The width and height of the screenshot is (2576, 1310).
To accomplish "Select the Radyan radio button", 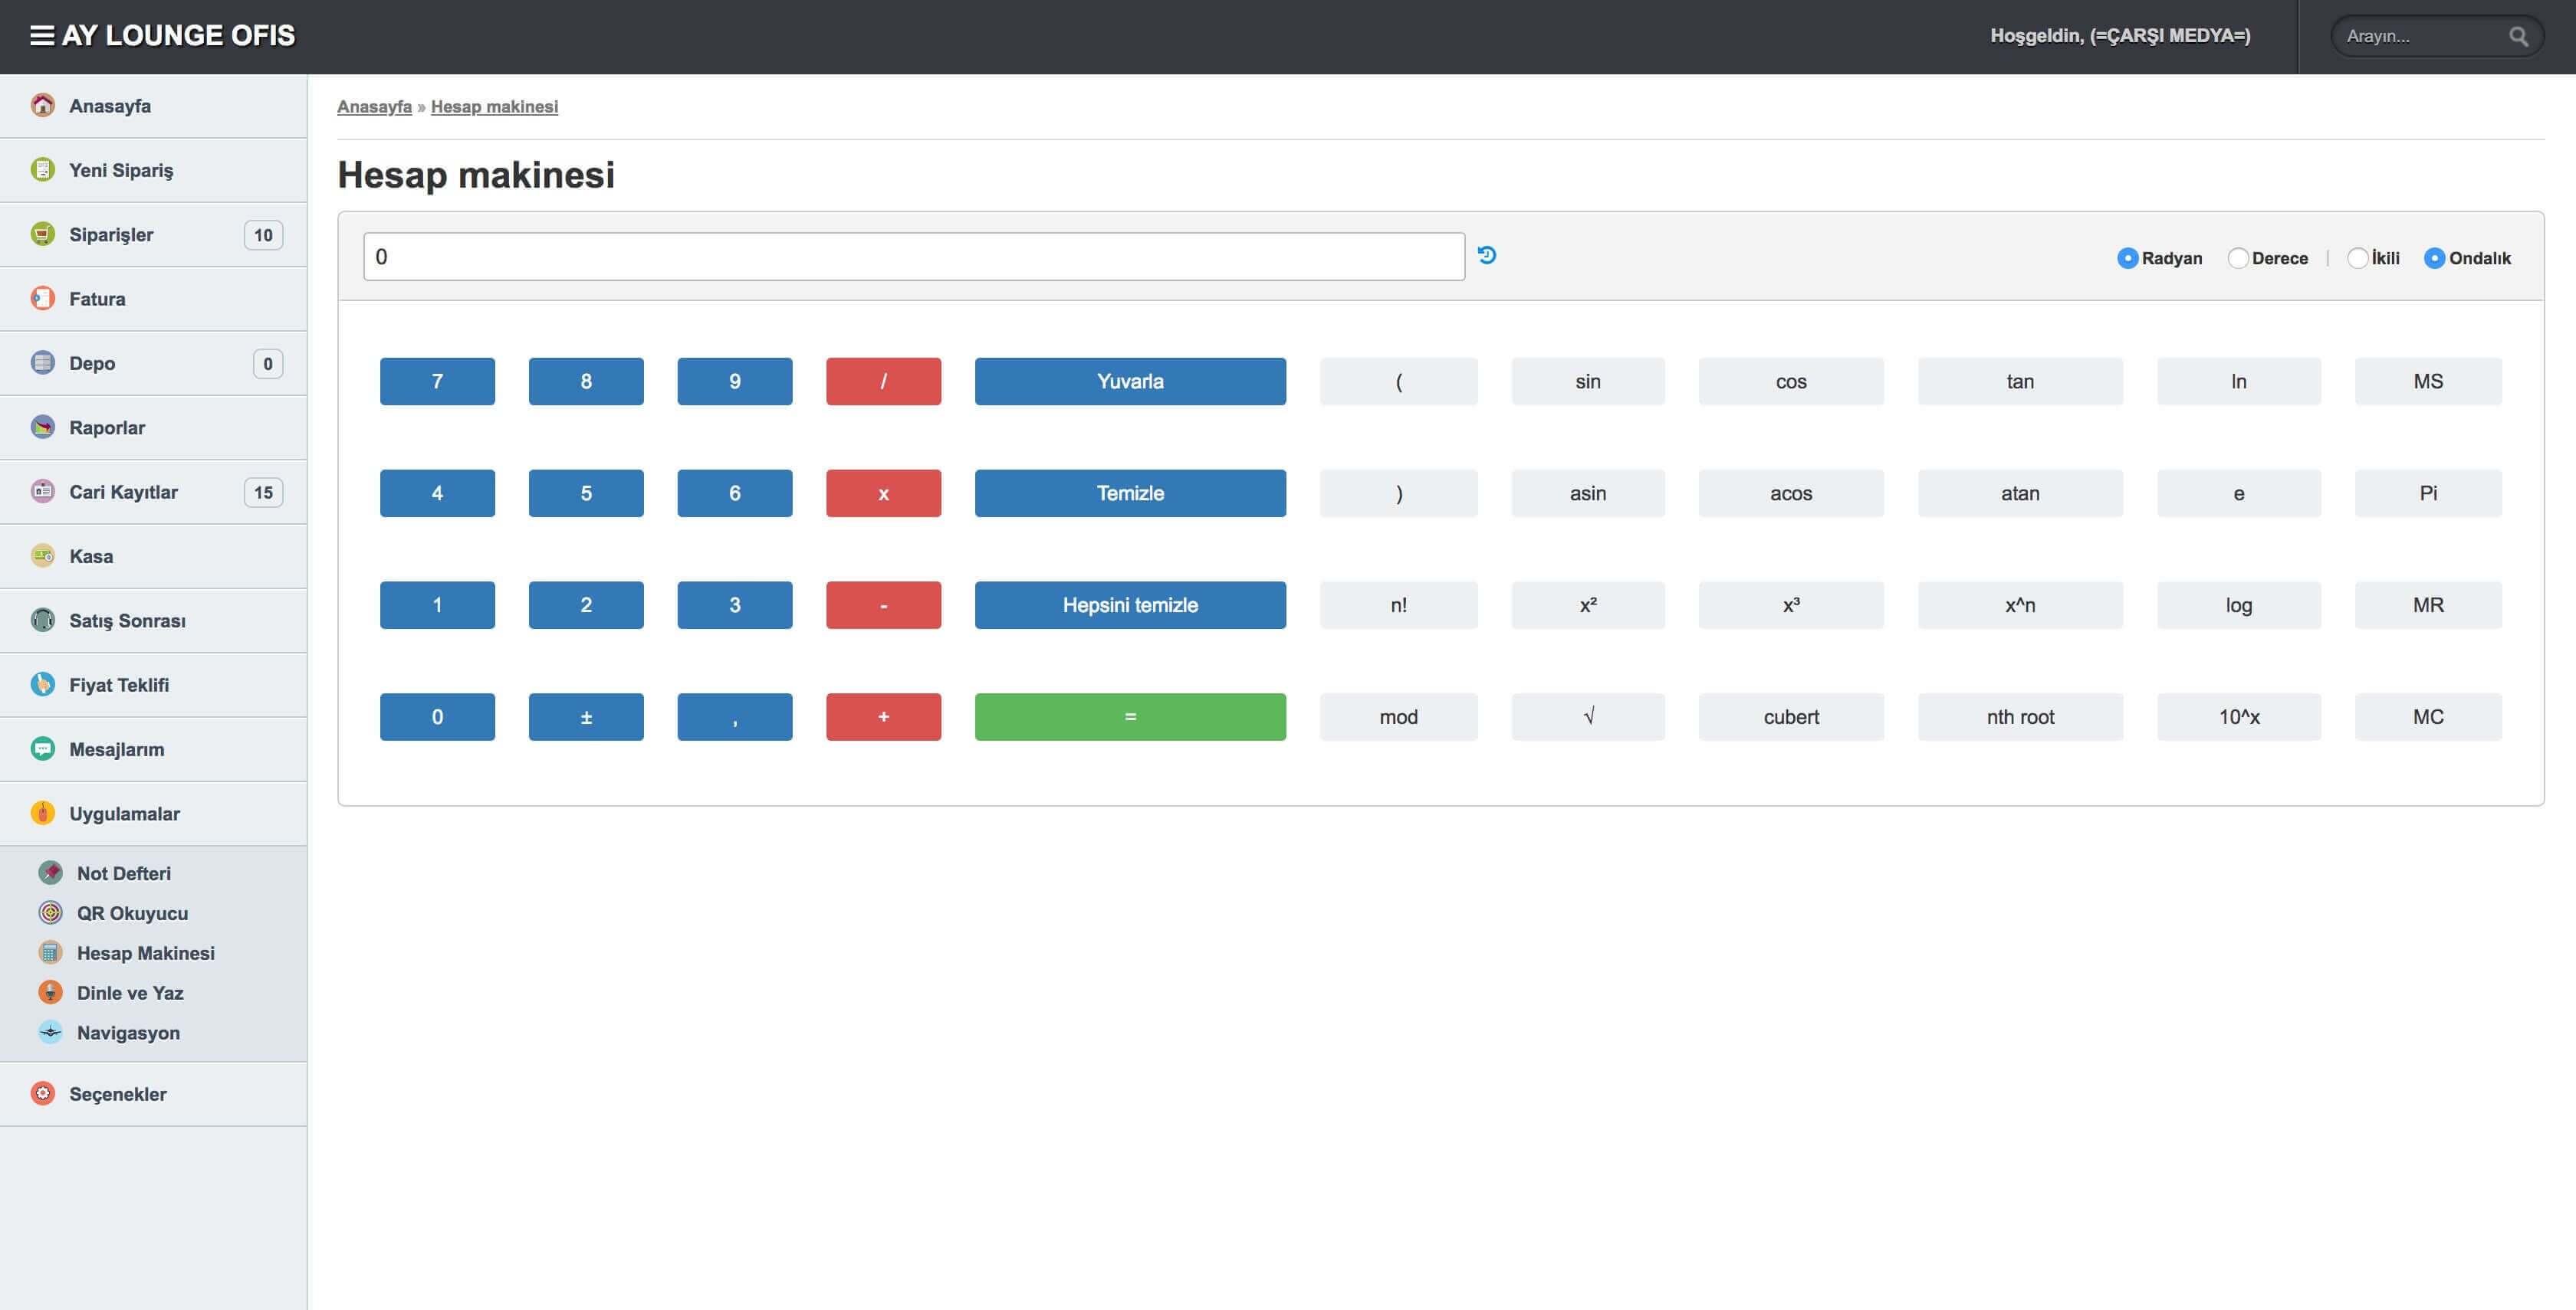I will [x=2127, y=258].
